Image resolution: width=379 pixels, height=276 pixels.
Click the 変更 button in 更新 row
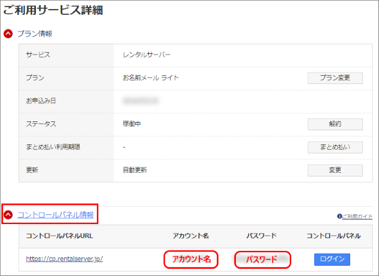[x=335, y=170]
